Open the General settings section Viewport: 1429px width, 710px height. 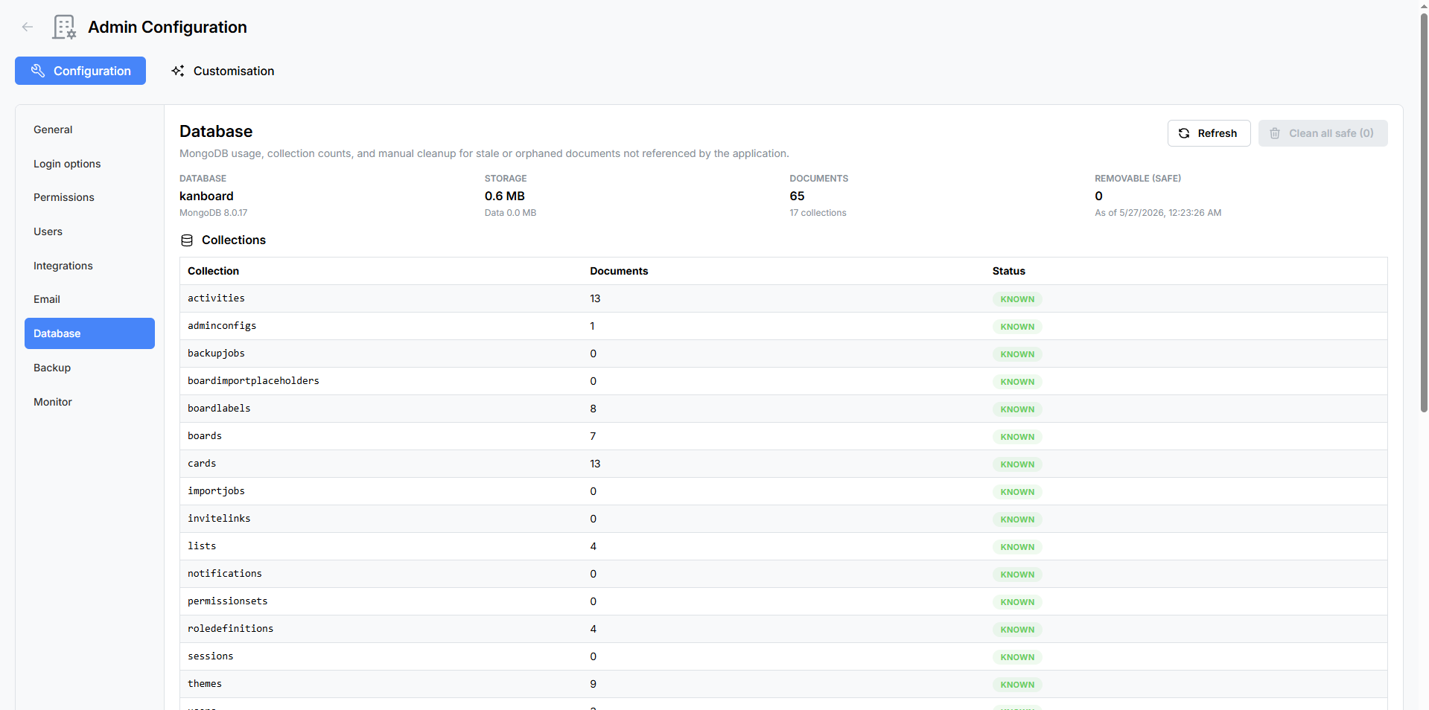tap(89, 129)
